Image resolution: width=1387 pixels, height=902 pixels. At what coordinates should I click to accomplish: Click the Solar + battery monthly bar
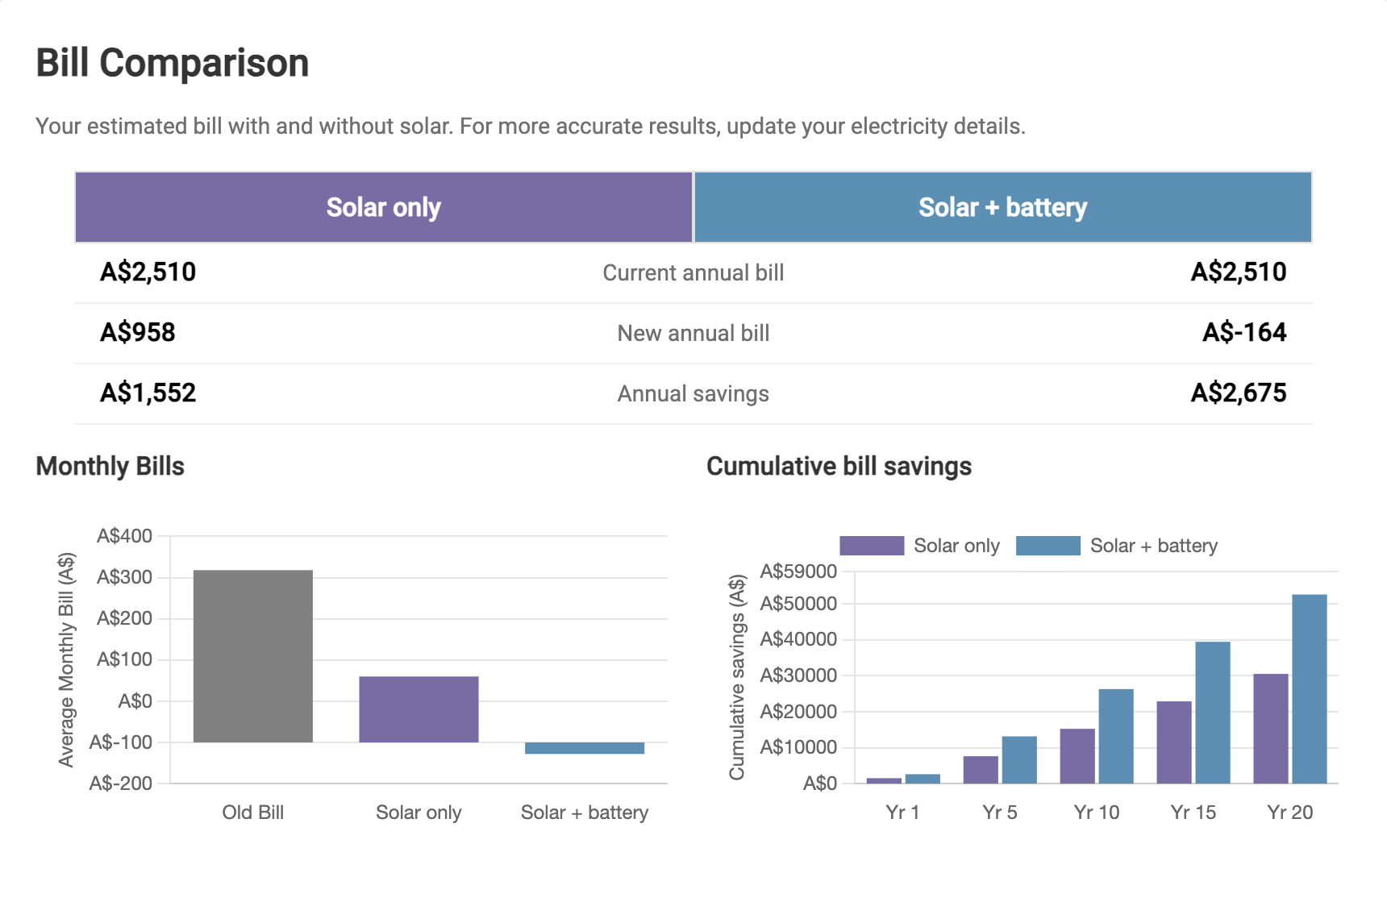(x=585, y=748)
